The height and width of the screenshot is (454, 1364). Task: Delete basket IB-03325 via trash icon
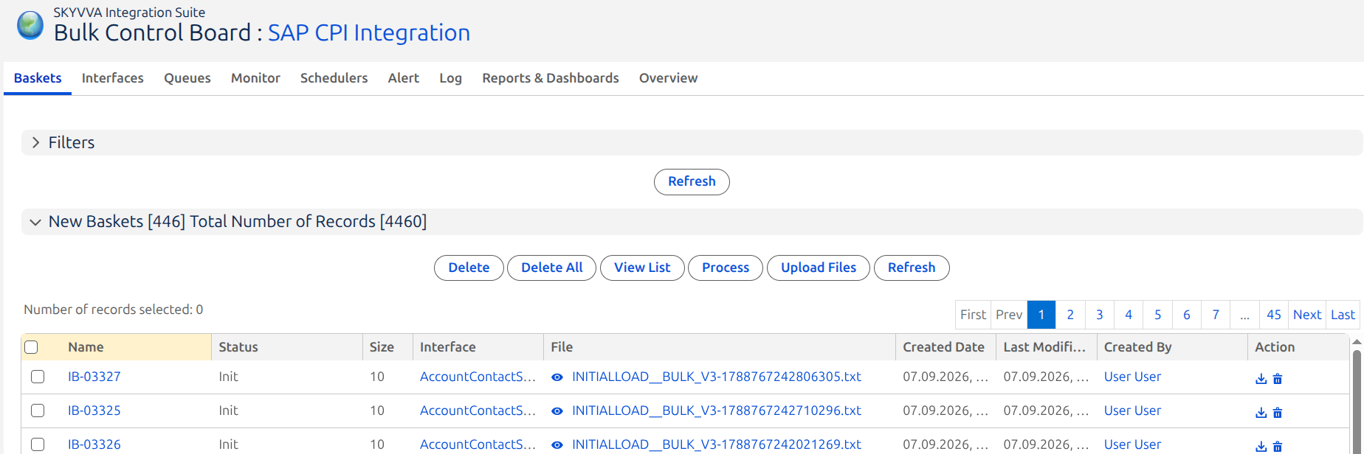click(1278, 412)
